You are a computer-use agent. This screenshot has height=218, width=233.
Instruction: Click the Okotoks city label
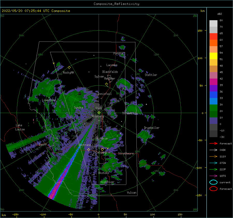[104, 173]
